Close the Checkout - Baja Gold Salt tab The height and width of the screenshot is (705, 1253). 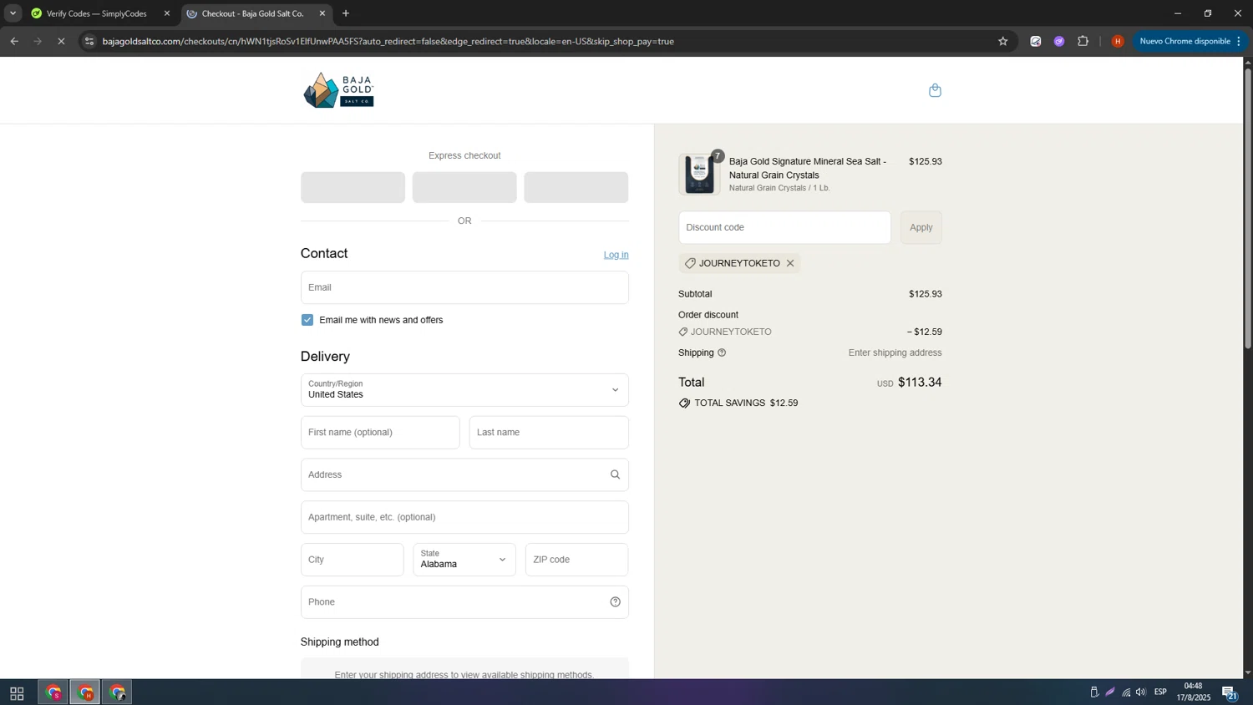322,13
